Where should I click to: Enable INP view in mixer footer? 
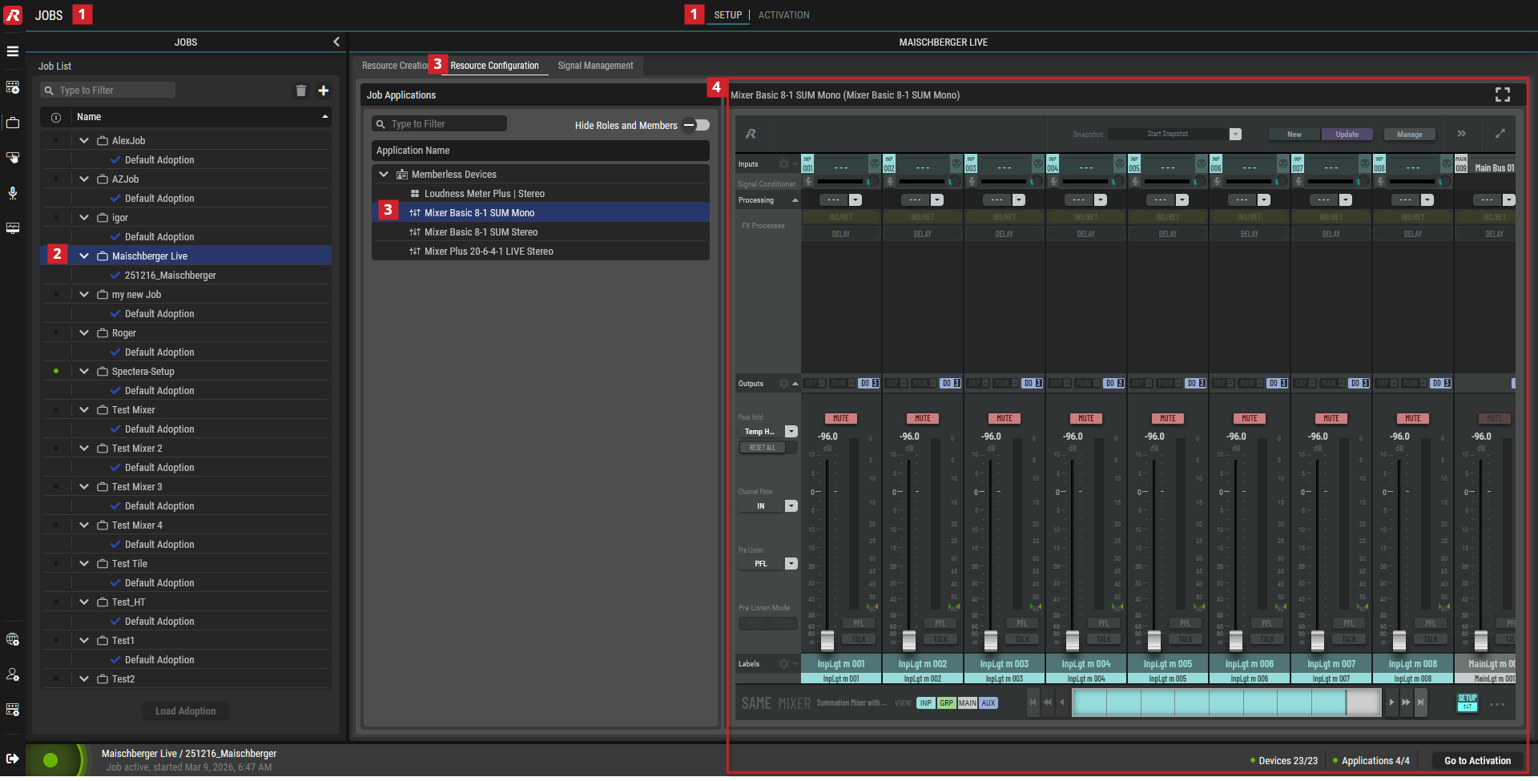[926, 703]
